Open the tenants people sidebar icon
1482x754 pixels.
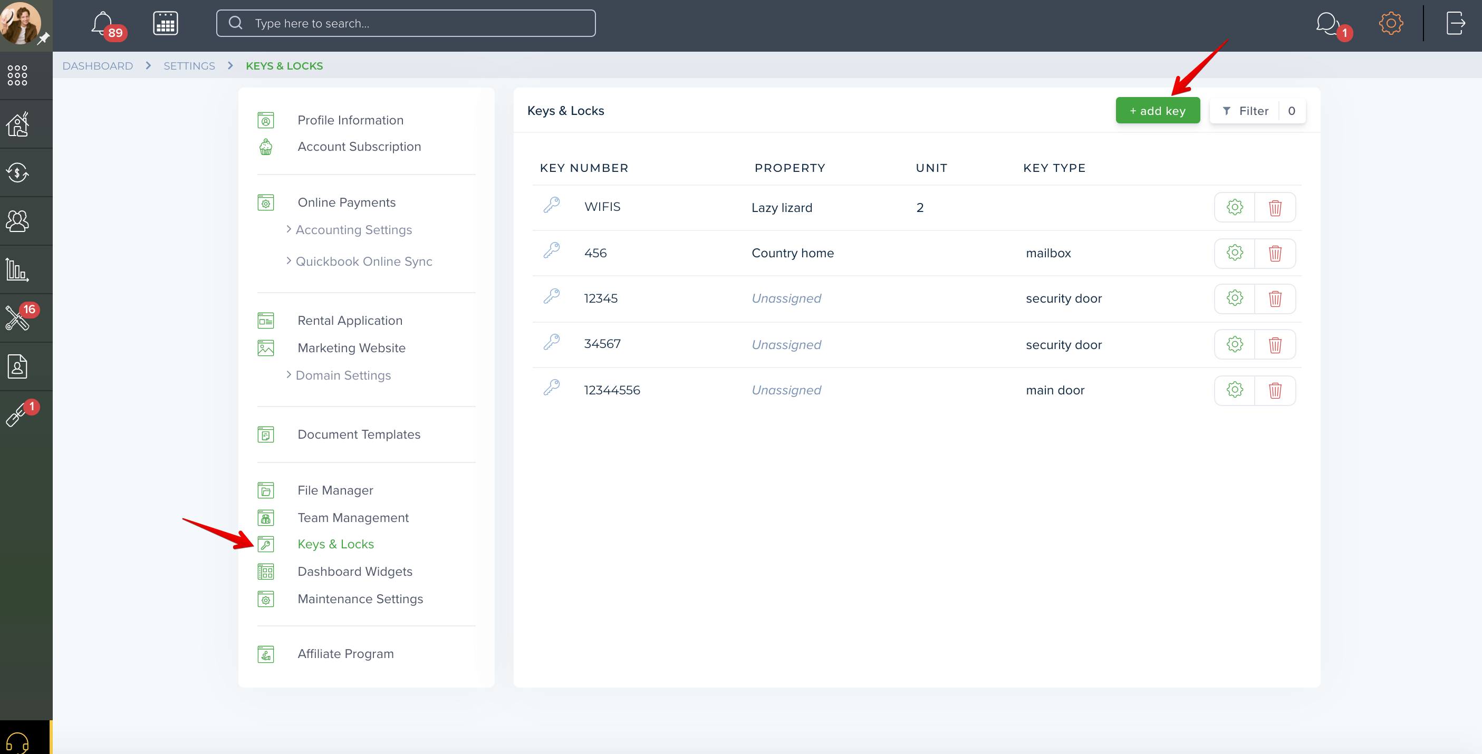pos(17,221)
